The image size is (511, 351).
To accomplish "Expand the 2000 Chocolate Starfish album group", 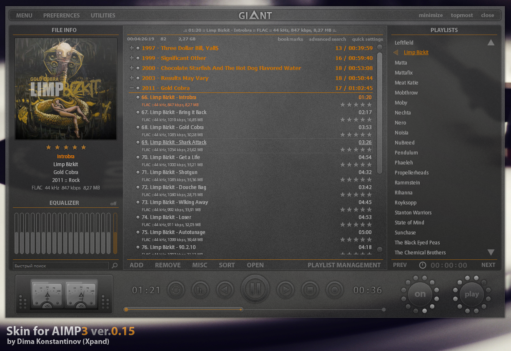I will pyautogui.click(x=132, y=68).
